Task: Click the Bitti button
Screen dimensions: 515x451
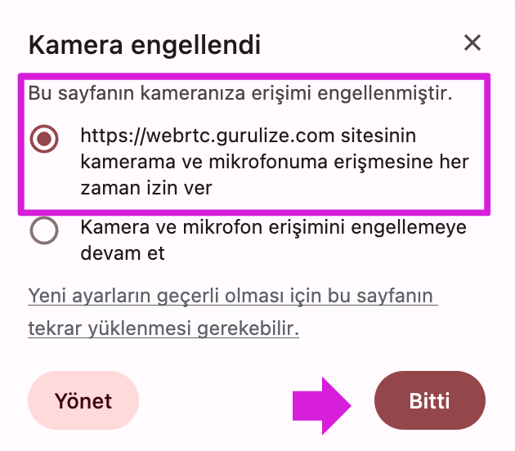Action: 430,400
